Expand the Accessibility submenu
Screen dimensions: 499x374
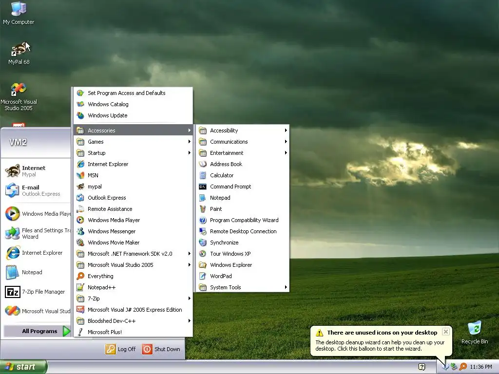(243, 131)
